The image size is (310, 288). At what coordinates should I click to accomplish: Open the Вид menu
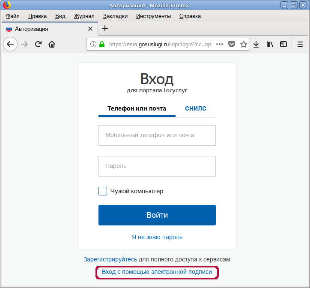coord(60,16)
